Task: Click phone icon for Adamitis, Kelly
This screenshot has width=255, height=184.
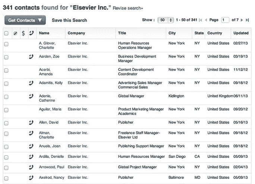Action: [x=31, y=83]
